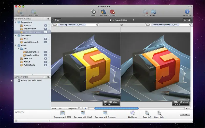Click the horizontal blue scrollbar thumb
The image size is (205, 128).
point(116,108)
